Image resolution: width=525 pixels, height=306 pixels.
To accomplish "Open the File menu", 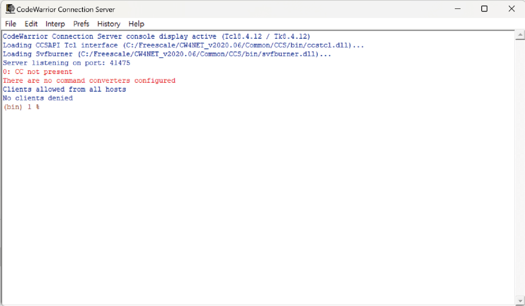I will (x=10, y=24).
